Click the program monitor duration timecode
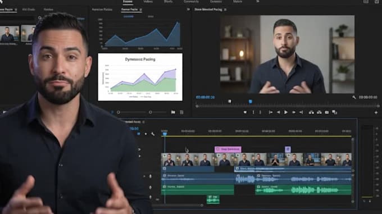Screen dimensions: 382x214 point(368,97)
